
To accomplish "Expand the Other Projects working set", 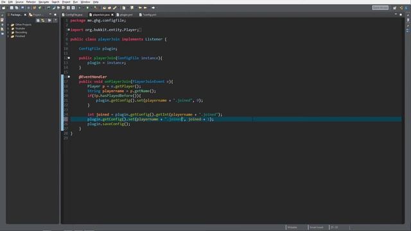I will pyautogui.click(x=8, y=24).
